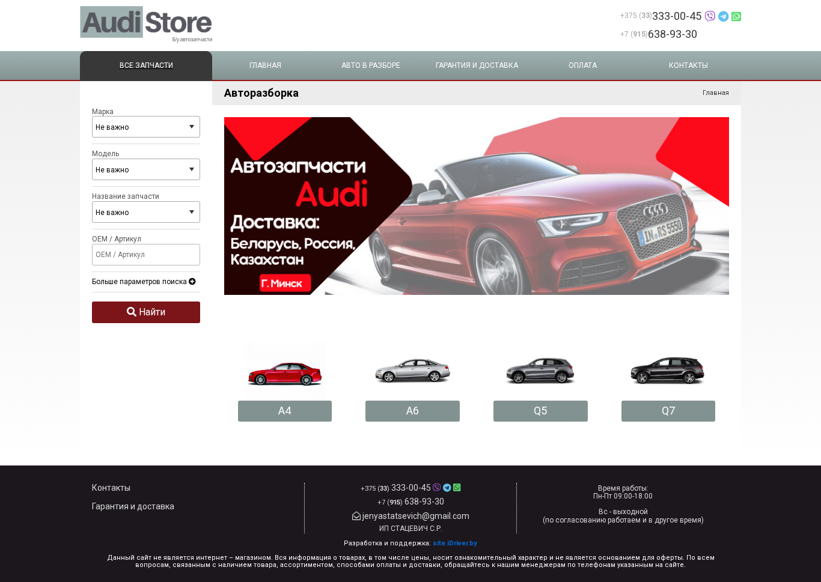Image resolution: width=821 pixels, height=582 pixels.
Task: Open Гарантия и доставка in navigation bar
Action: coord(477,65)
